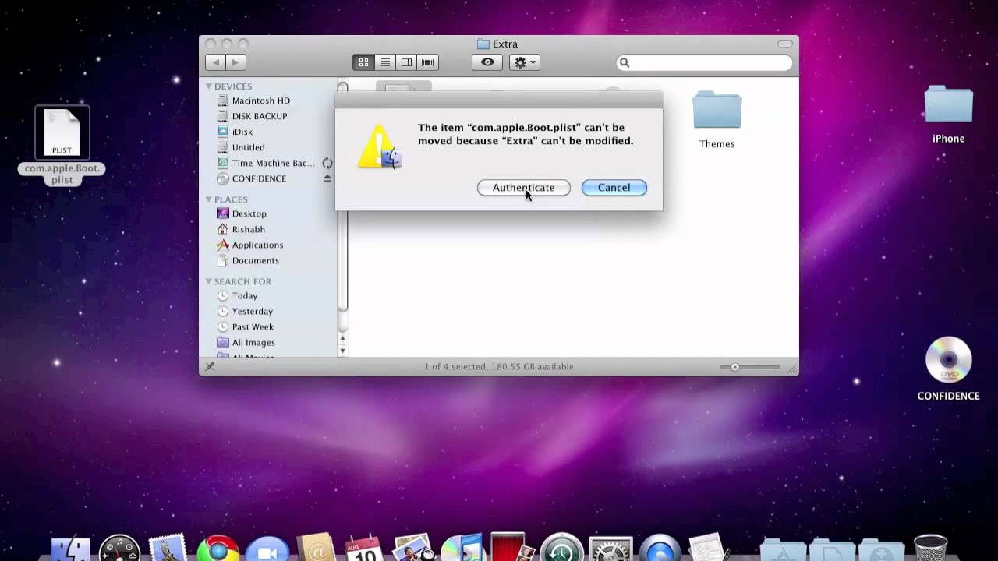Cancel the move error dialog

click(x=614, y=188)
